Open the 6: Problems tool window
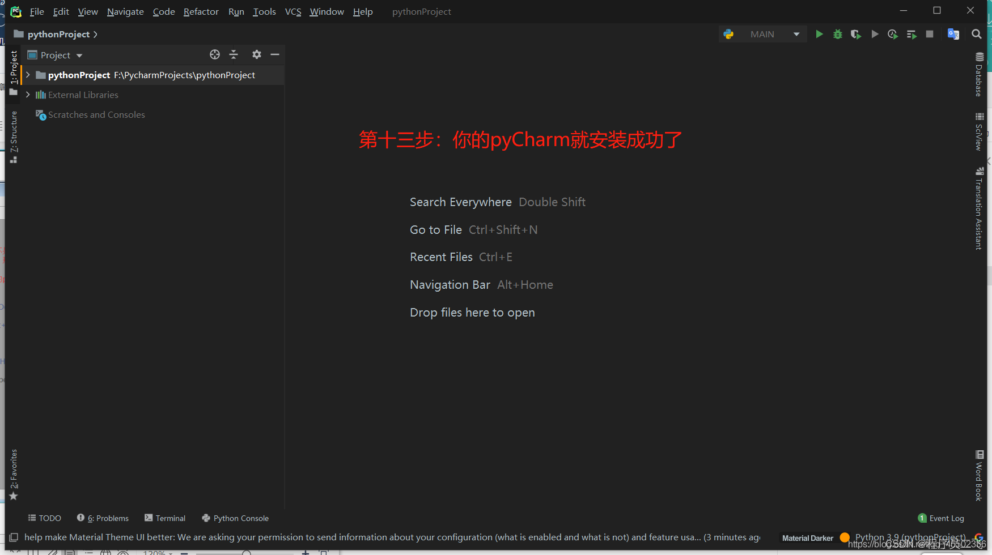Viewport: 992px width, 555px height. coord(103,518)
